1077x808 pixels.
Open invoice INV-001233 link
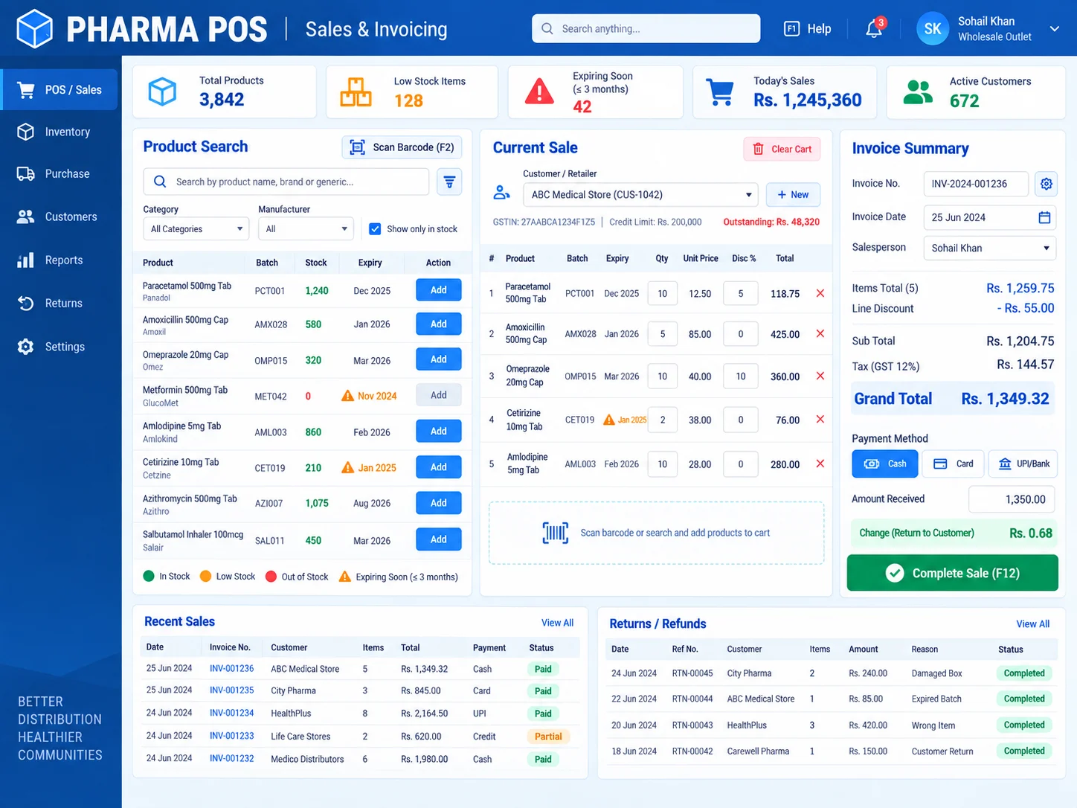[231, 736]
